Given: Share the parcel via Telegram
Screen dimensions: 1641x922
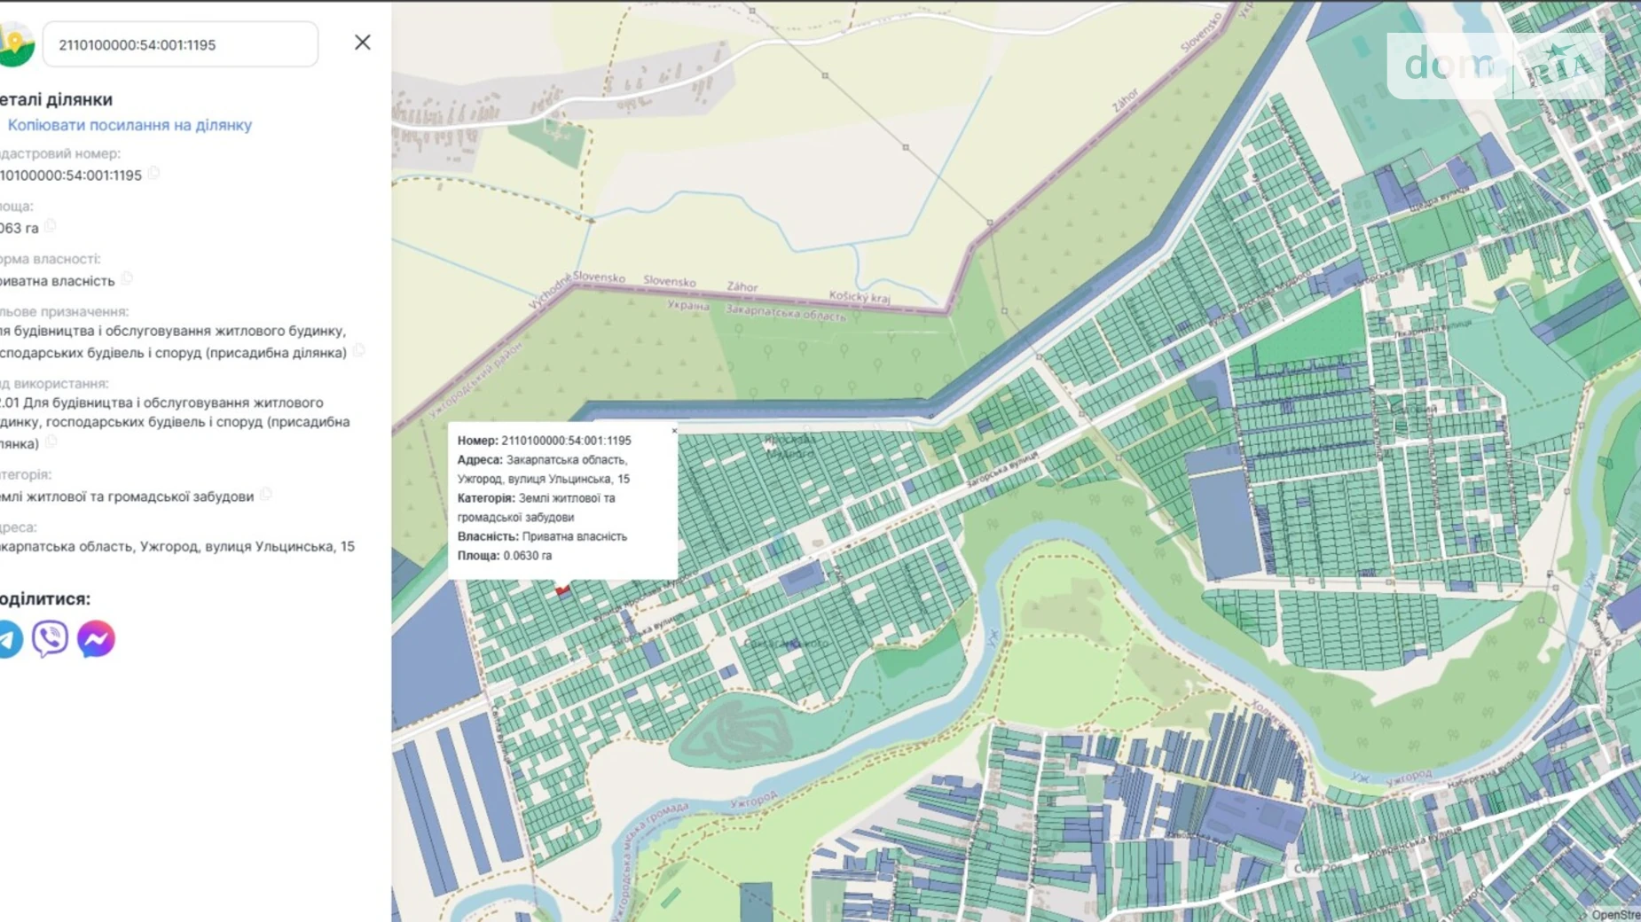Looking at the screenshot, I should 9,639.
